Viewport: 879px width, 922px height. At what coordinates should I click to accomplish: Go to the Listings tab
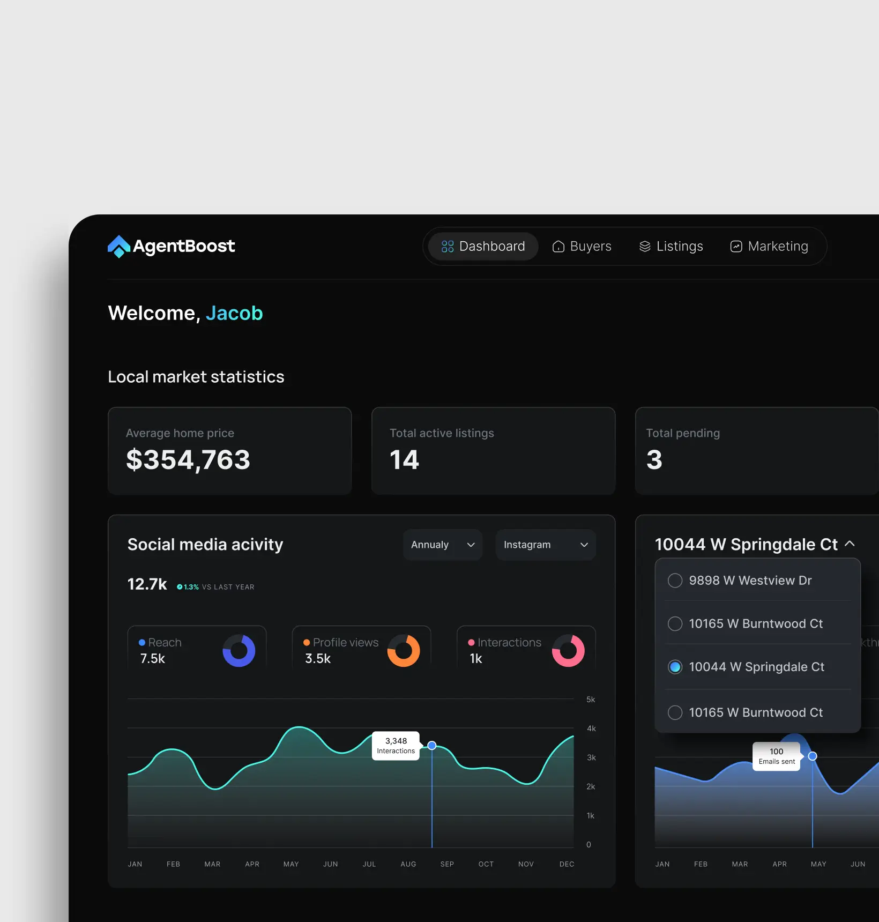pos(671,247)
